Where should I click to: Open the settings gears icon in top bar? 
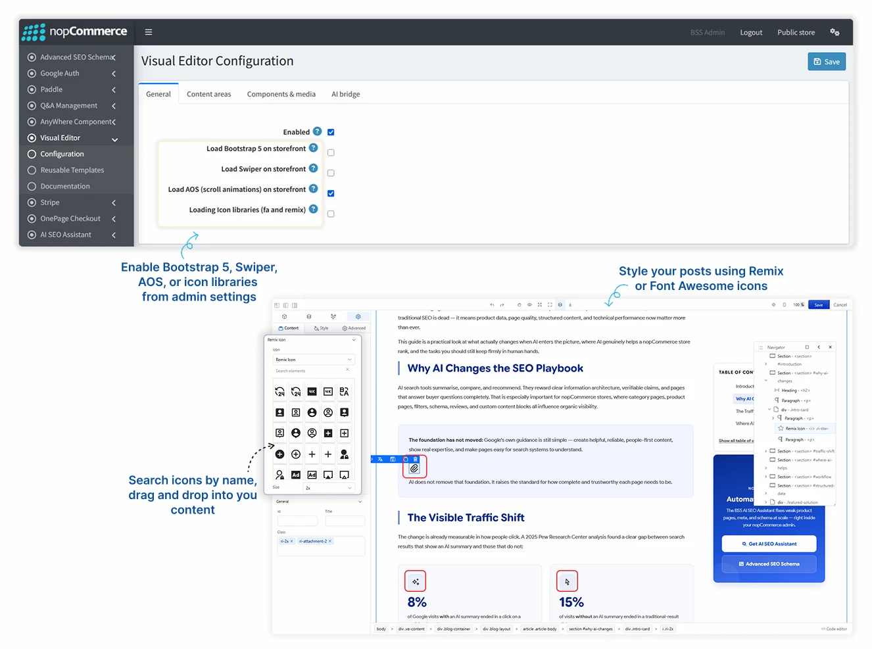click(835, 32)
